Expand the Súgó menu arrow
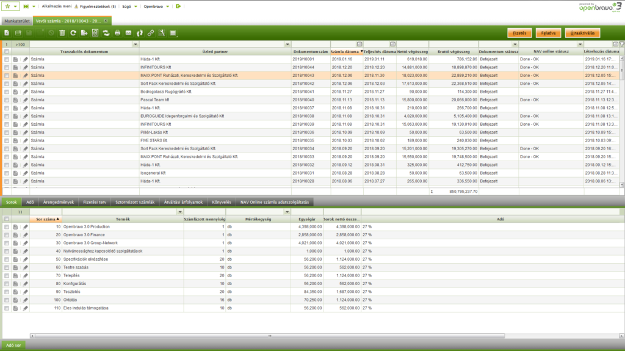The width and height of the screenshot is (625, 351). (135, 6)
